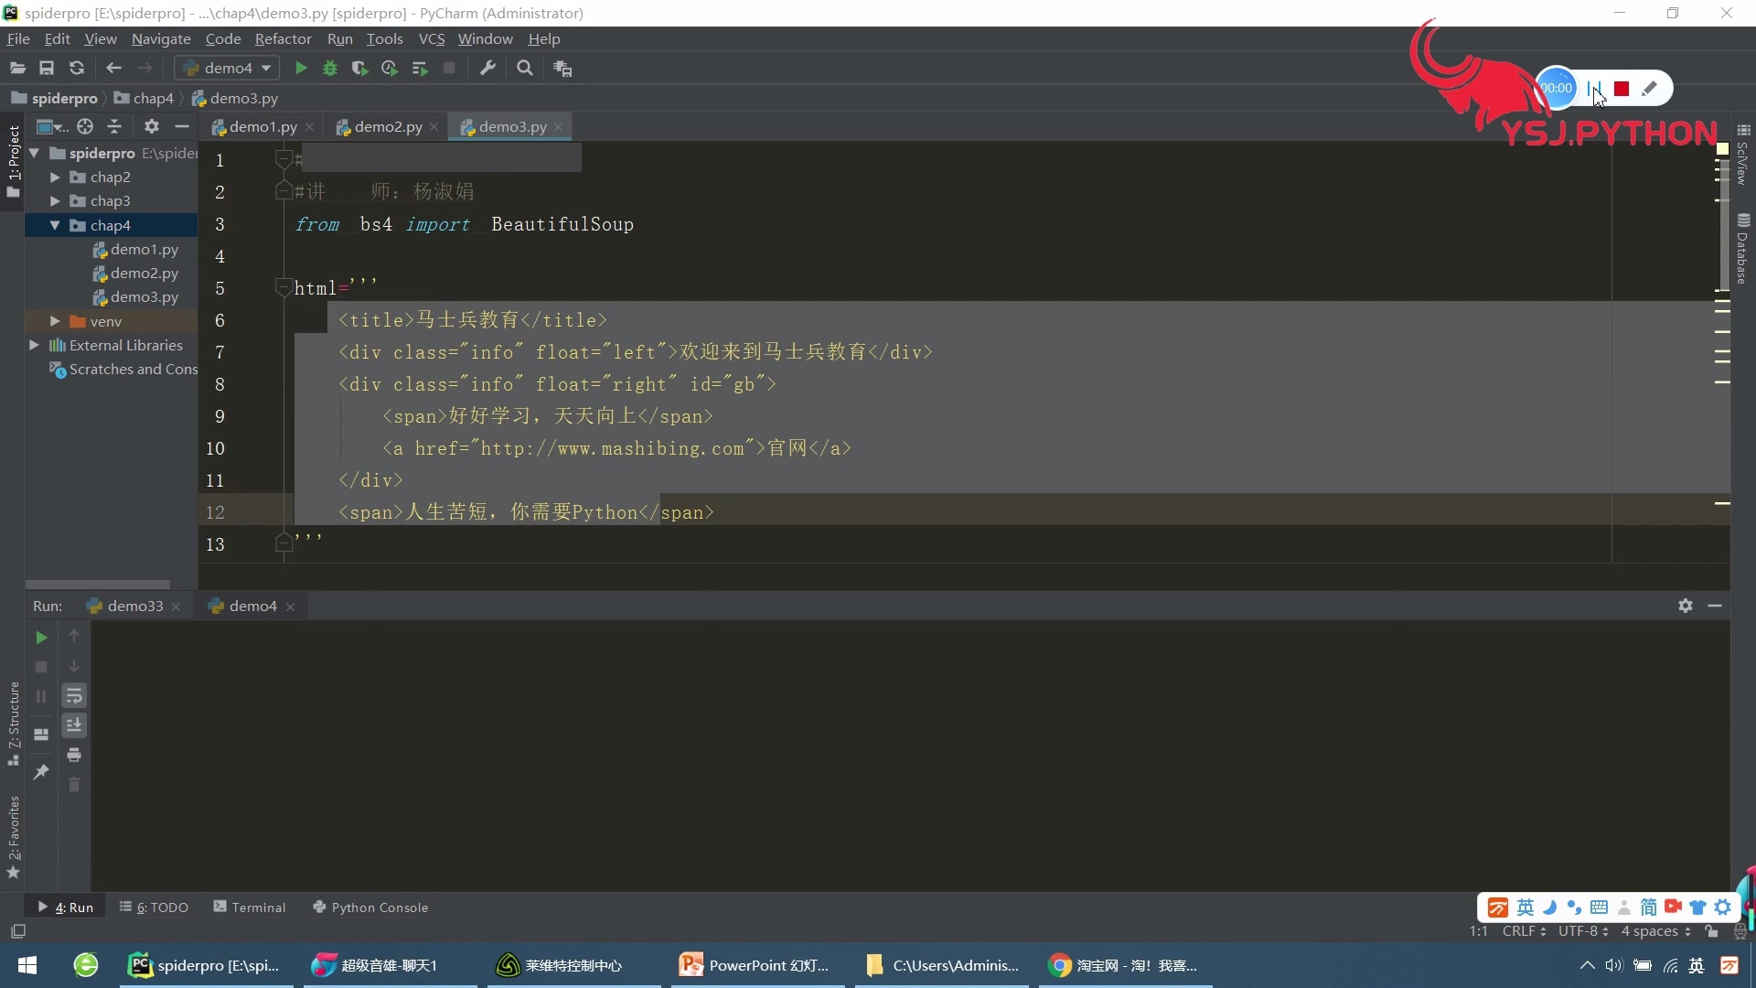The image size is (1756, 988).
Task: Synchronize files with the refresh icon
Action: tap(77, 68)
